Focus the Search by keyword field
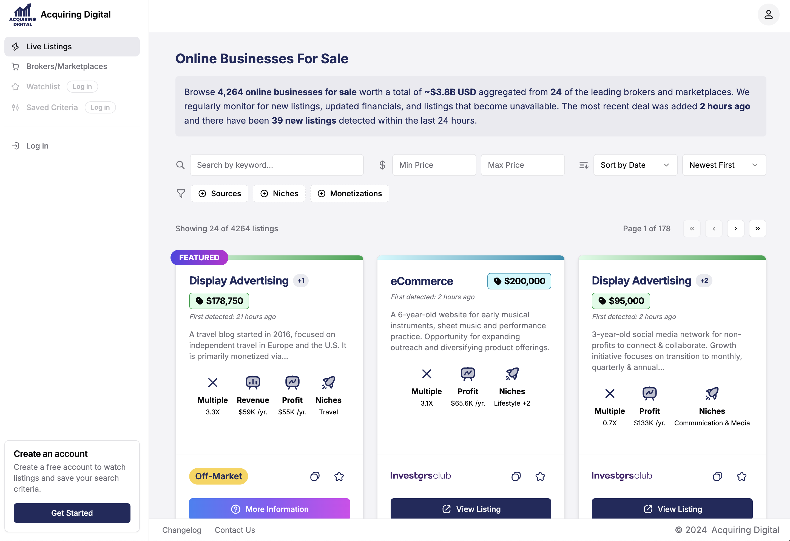Image resolution: width=790 pixels, height=541 pixels. 276,165
